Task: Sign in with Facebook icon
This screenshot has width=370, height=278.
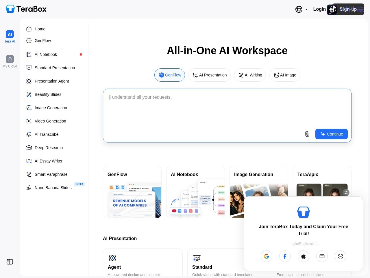Action: tap(285, 256)
